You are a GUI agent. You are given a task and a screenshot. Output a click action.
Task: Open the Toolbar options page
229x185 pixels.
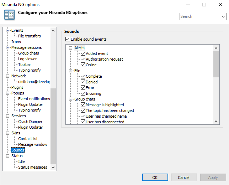point(25,65)
